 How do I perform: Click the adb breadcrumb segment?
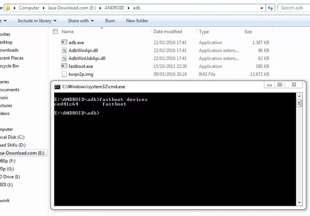(x=137, y=8)
